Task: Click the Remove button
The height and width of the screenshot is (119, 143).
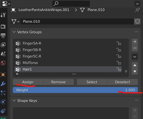Action: click(58, 82)
